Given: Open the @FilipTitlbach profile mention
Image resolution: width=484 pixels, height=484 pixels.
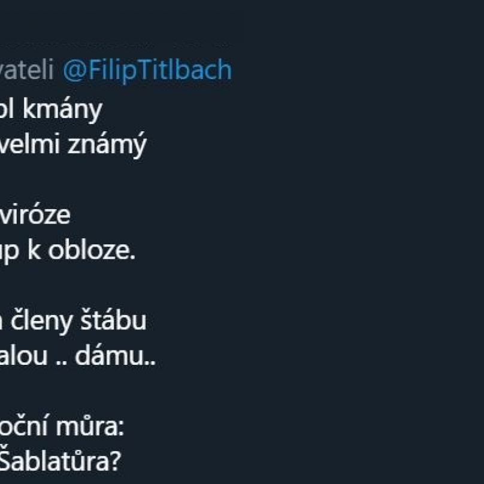Looking at the screenshot, I should (x=147, y=70).
